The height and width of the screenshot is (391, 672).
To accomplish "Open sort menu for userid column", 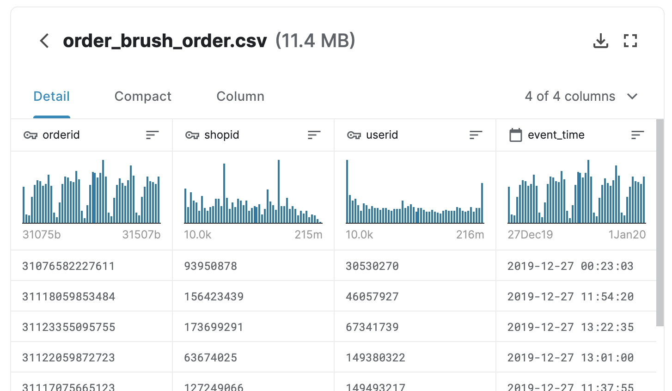I will click(x=476, y=135).
